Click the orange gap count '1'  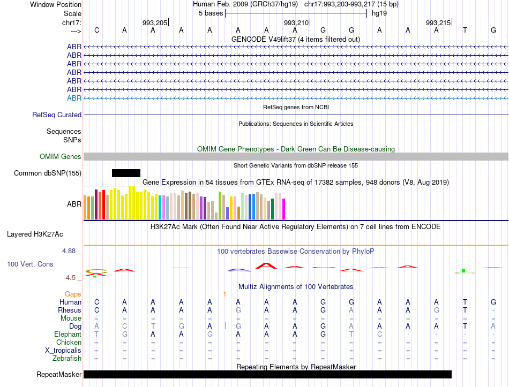pos(224,294)
